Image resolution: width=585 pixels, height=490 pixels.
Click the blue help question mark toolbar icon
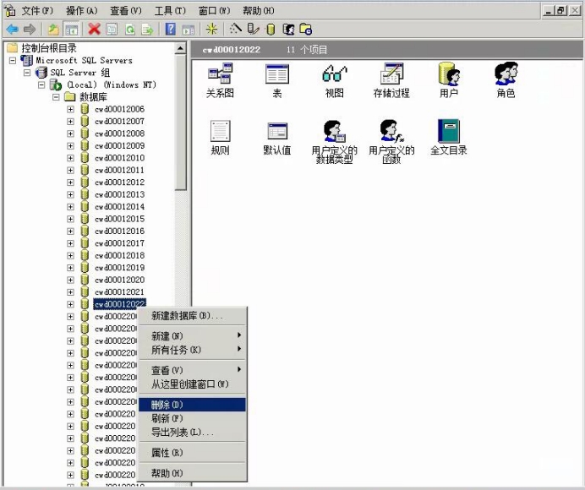pyautogui.click(x=171, y=29)
